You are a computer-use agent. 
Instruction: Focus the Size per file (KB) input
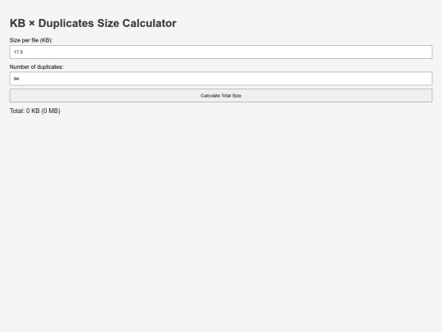221,52
